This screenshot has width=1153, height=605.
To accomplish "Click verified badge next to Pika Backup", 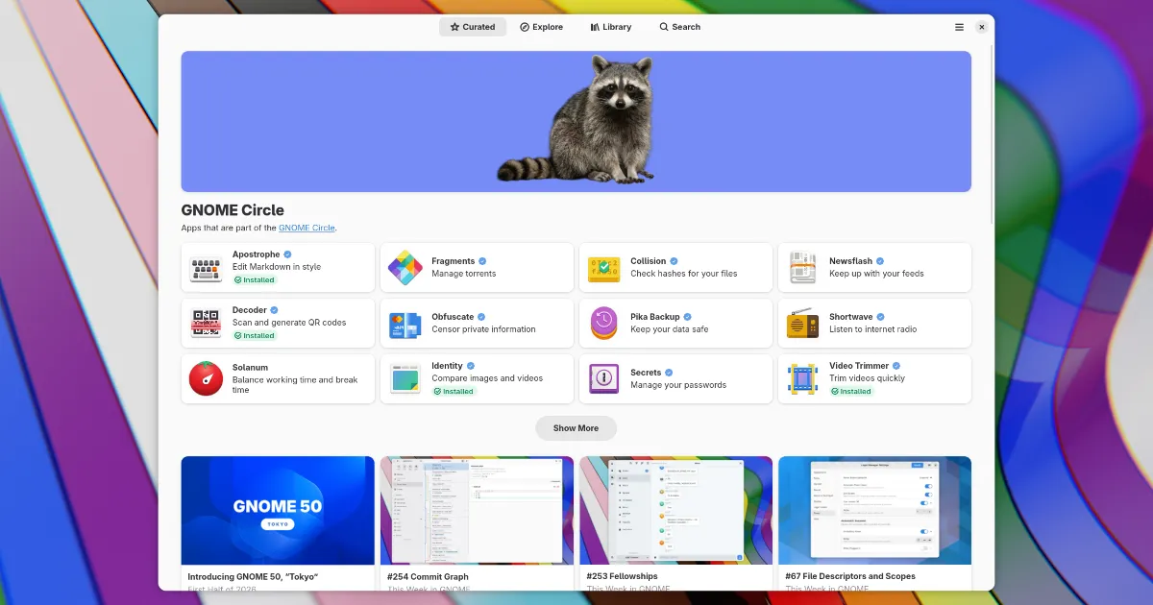I will [x=687, y=317].
